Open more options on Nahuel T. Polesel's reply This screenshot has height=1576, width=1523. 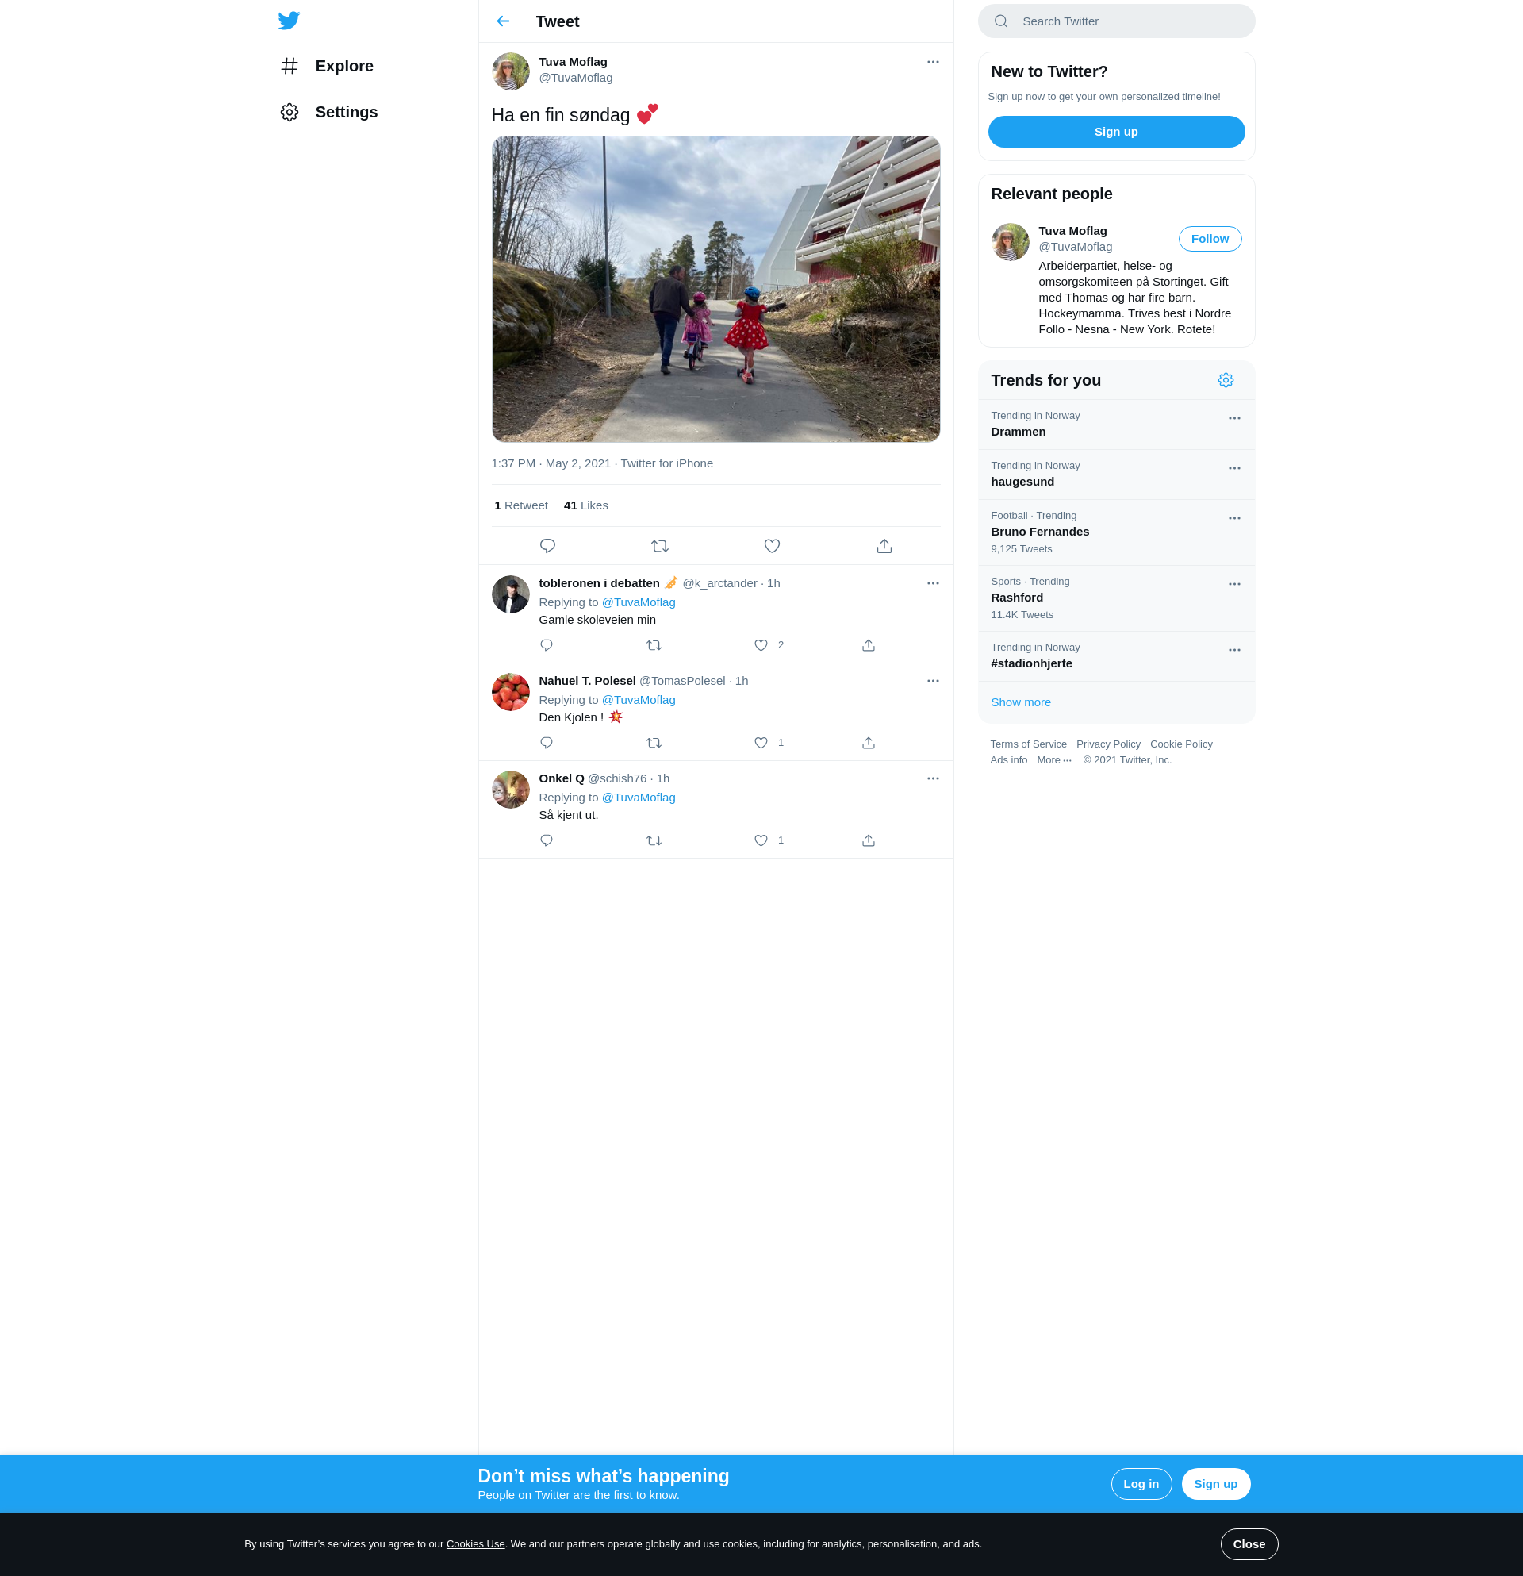pos(932,681)
